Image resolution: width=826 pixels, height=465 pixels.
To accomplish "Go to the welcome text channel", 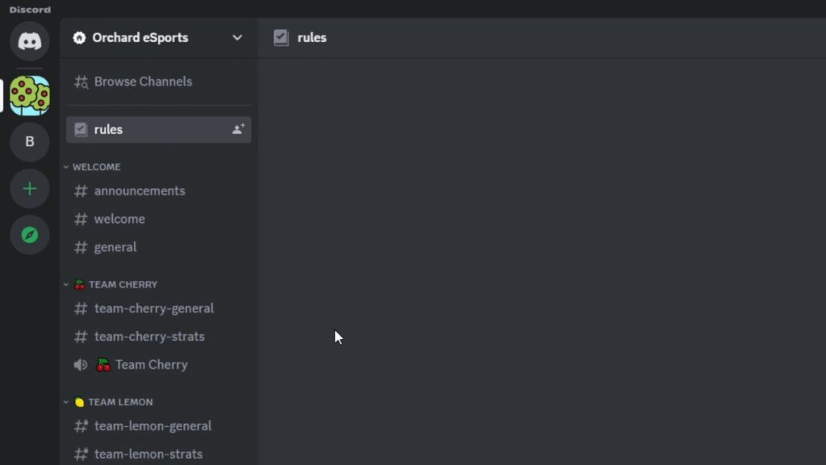I will 119,220.
